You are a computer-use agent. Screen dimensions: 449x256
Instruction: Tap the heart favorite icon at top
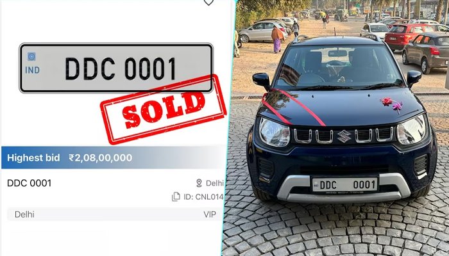208,3
